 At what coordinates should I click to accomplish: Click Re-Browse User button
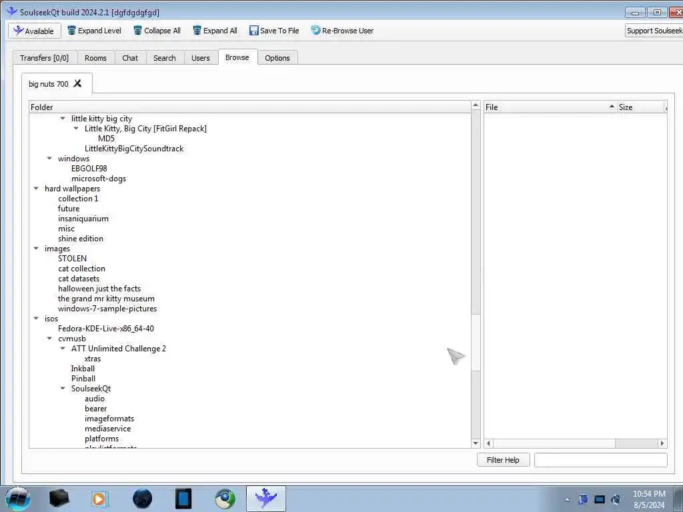(342, 31)
